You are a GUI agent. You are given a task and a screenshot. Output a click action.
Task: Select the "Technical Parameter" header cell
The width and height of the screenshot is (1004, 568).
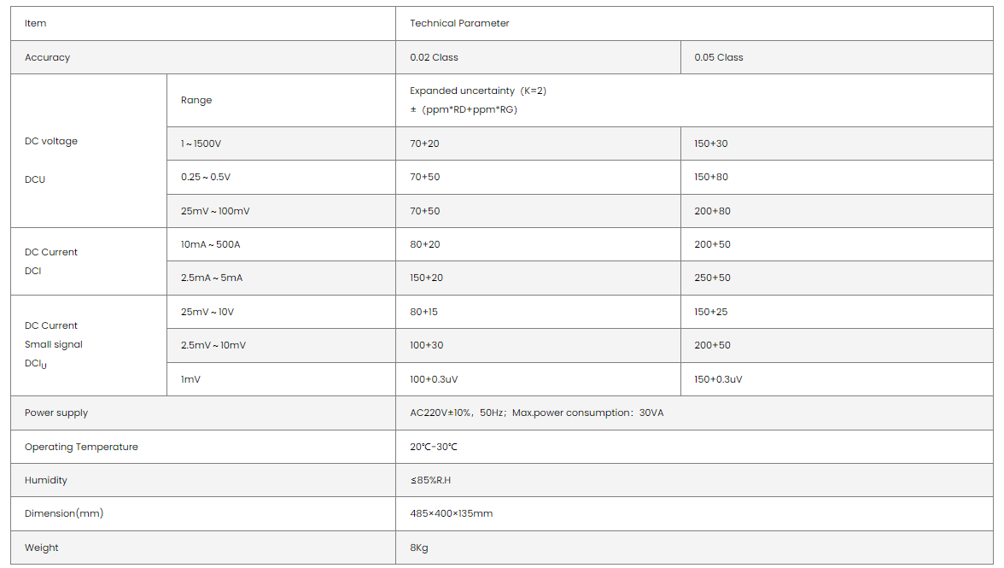point(459,24)
